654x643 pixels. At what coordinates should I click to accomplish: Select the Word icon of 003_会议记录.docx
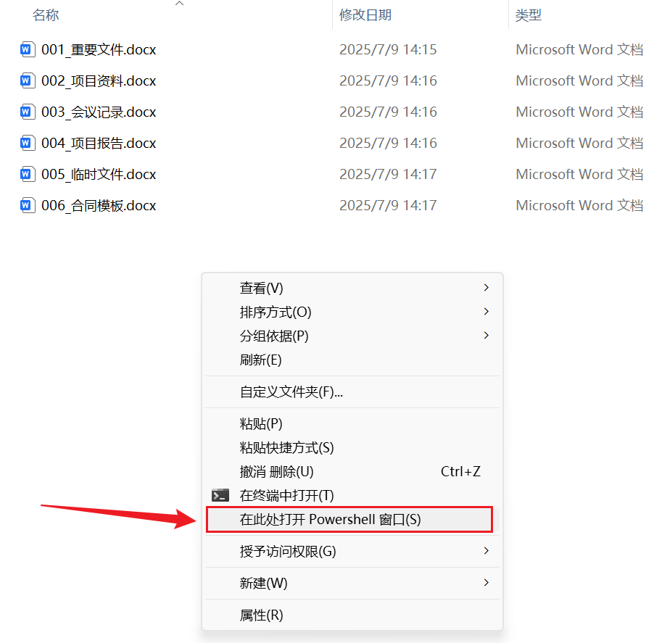click(27, 112)
